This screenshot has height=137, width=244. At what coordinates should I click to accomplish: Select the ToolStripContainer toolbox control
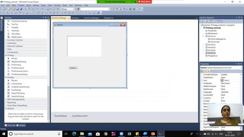coord(19,21)
